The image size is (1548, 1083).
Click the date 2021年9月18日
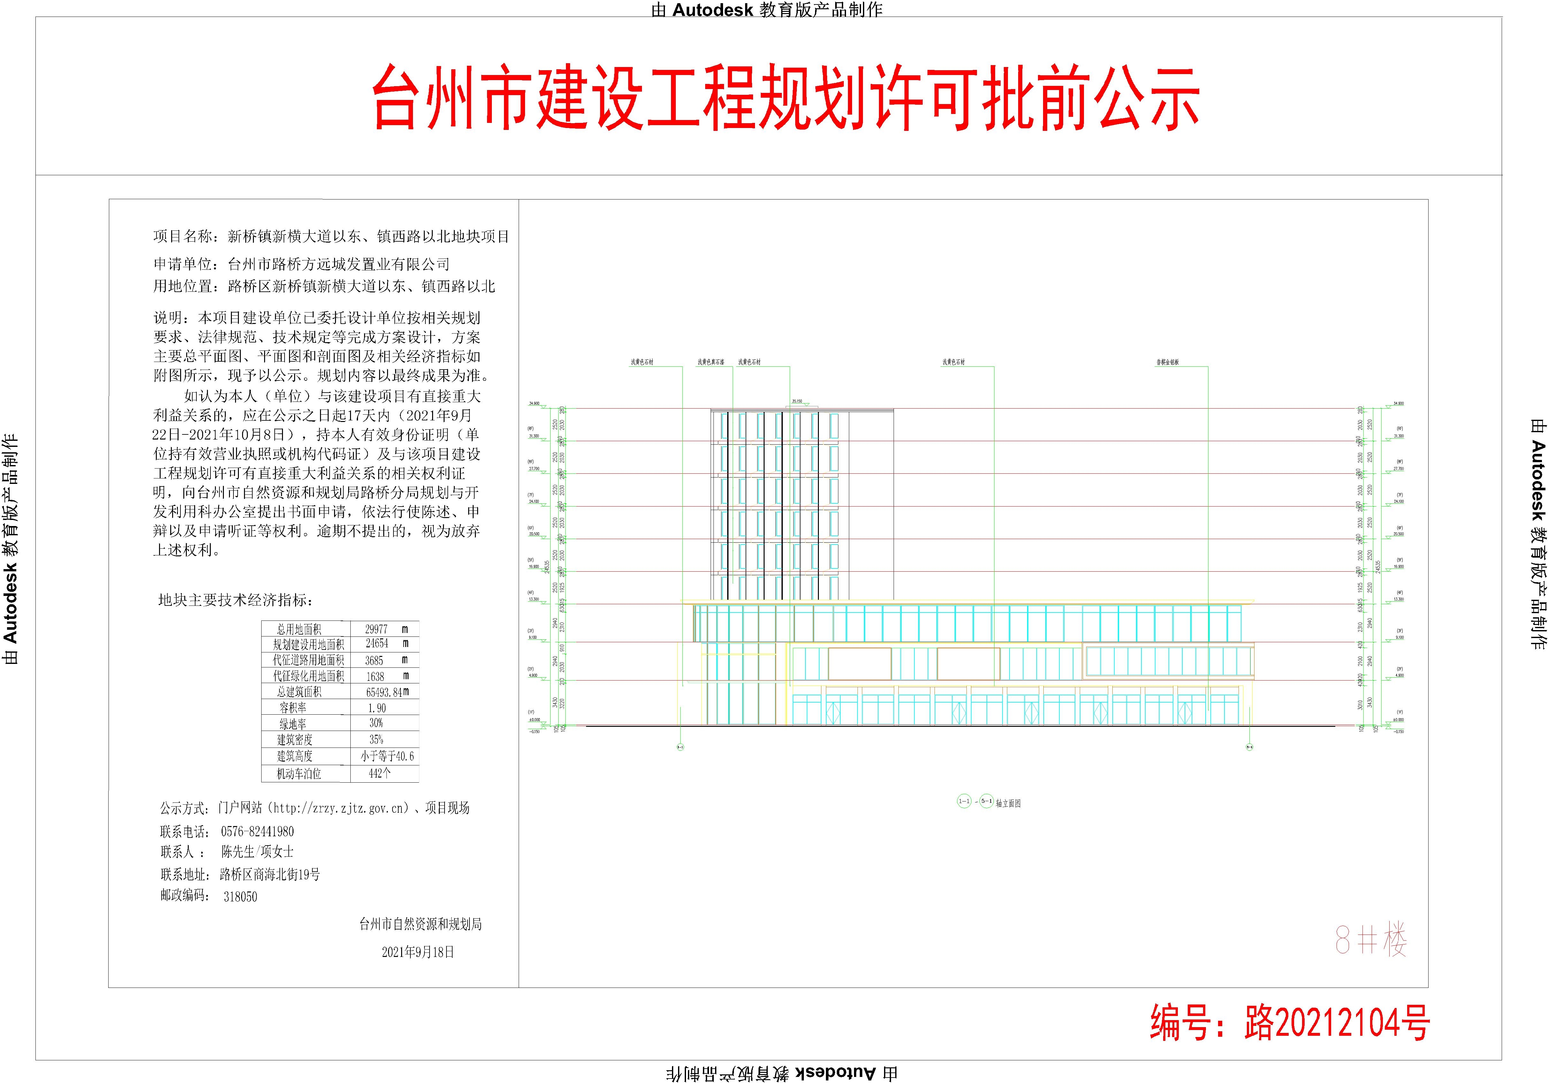click(418, 951)
